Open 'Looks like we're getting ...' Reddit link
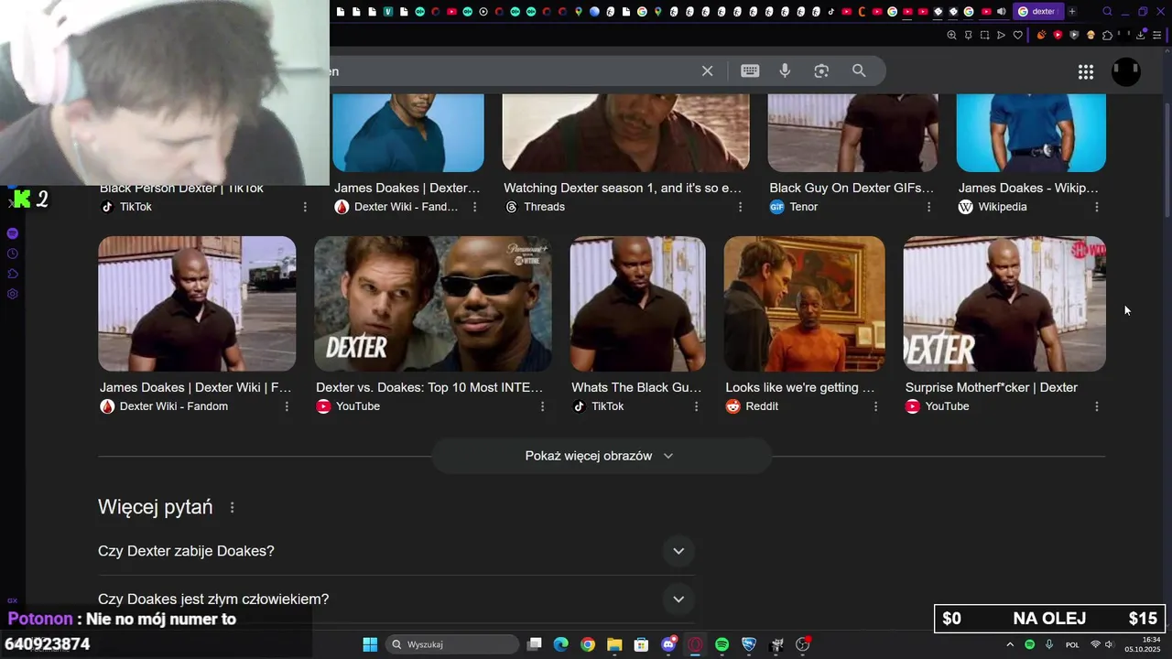1172x659 pixels. click(x=800, y=387)
